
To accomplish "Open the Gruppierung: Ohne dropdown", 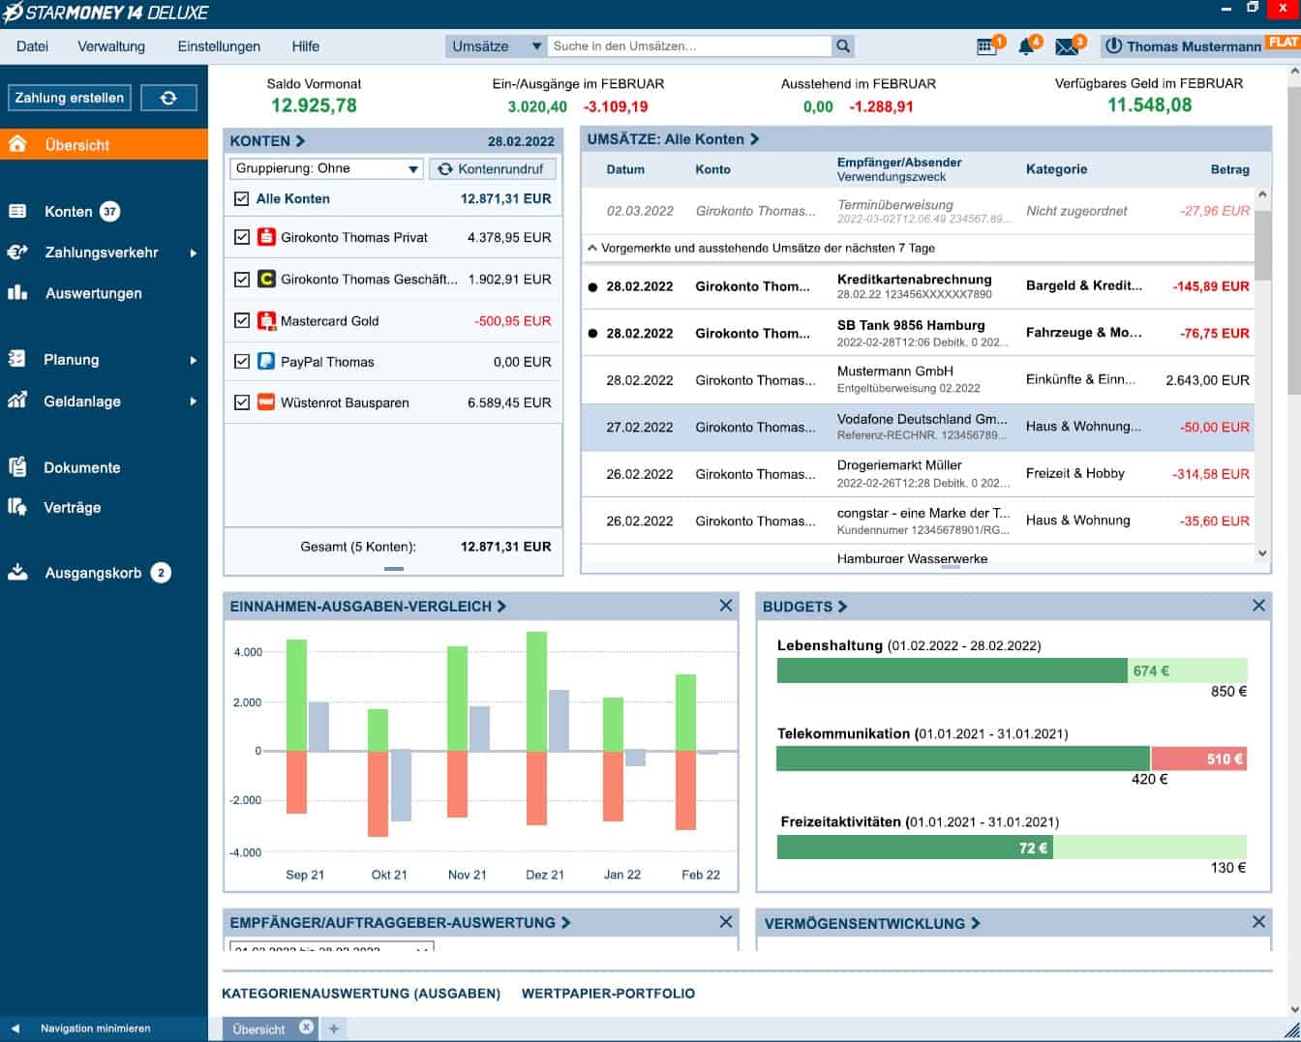I will point(326,168).
